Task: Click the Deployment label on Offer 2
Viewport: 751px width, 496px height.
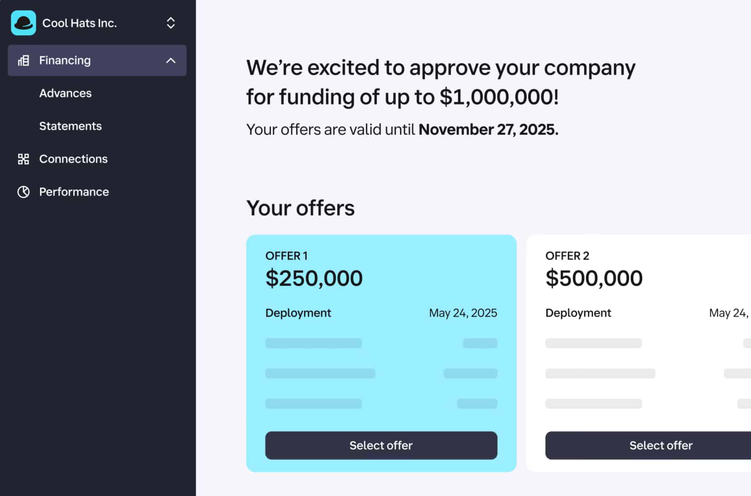Action: pos(578,312)
